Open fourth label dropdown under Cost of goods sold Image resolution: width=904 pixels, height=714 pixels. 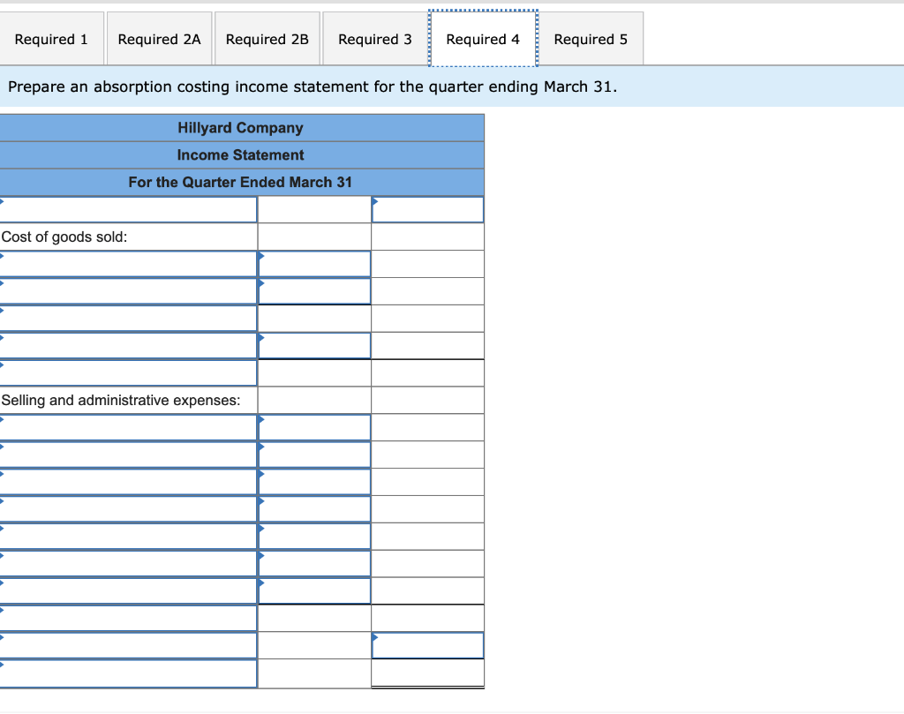coord(128,345)
